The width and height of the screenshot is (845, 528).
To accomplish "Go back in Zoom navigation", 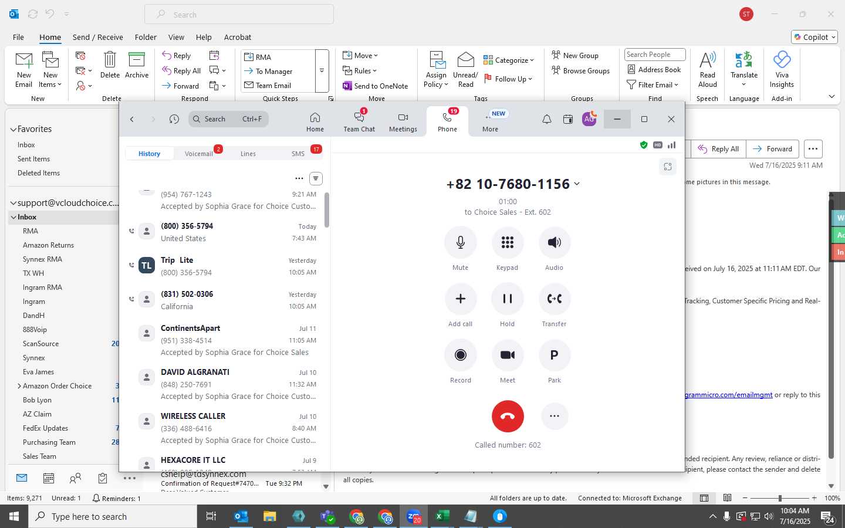I will click(132, 119).
